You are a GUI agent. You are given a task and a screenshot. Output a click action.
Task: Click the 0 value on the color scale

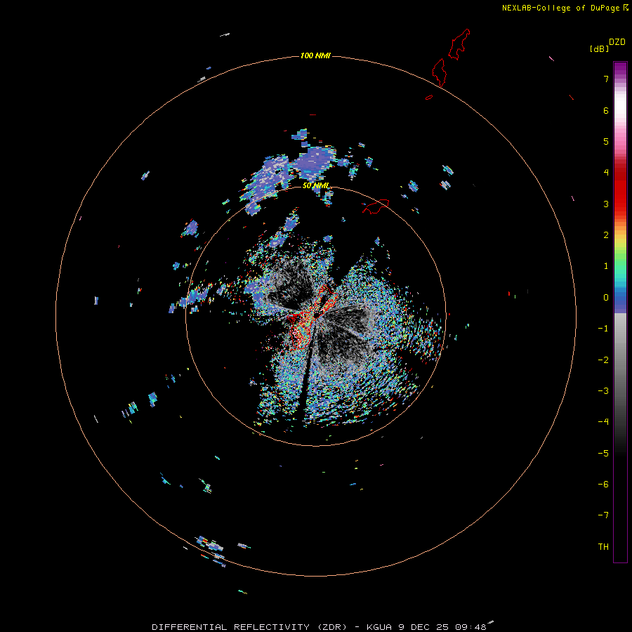pyautogui.click(x=606, y=298)
